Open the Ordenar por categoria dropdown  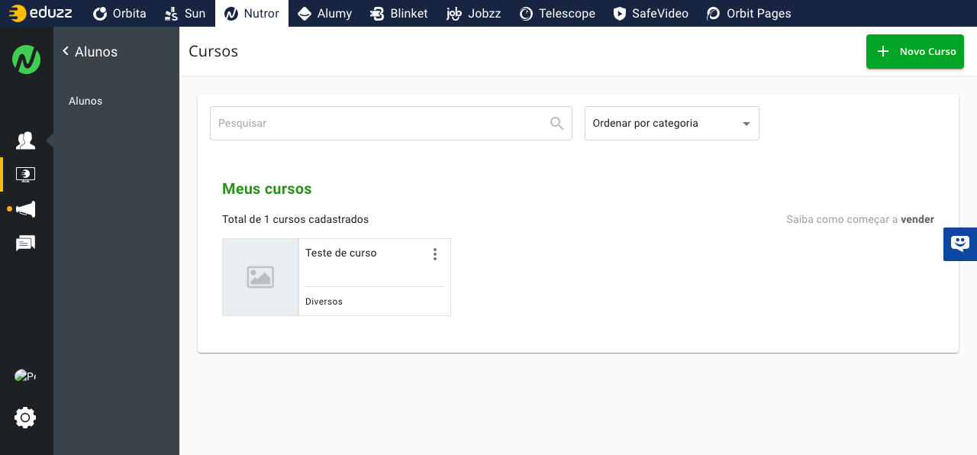(x=672, y=123)
